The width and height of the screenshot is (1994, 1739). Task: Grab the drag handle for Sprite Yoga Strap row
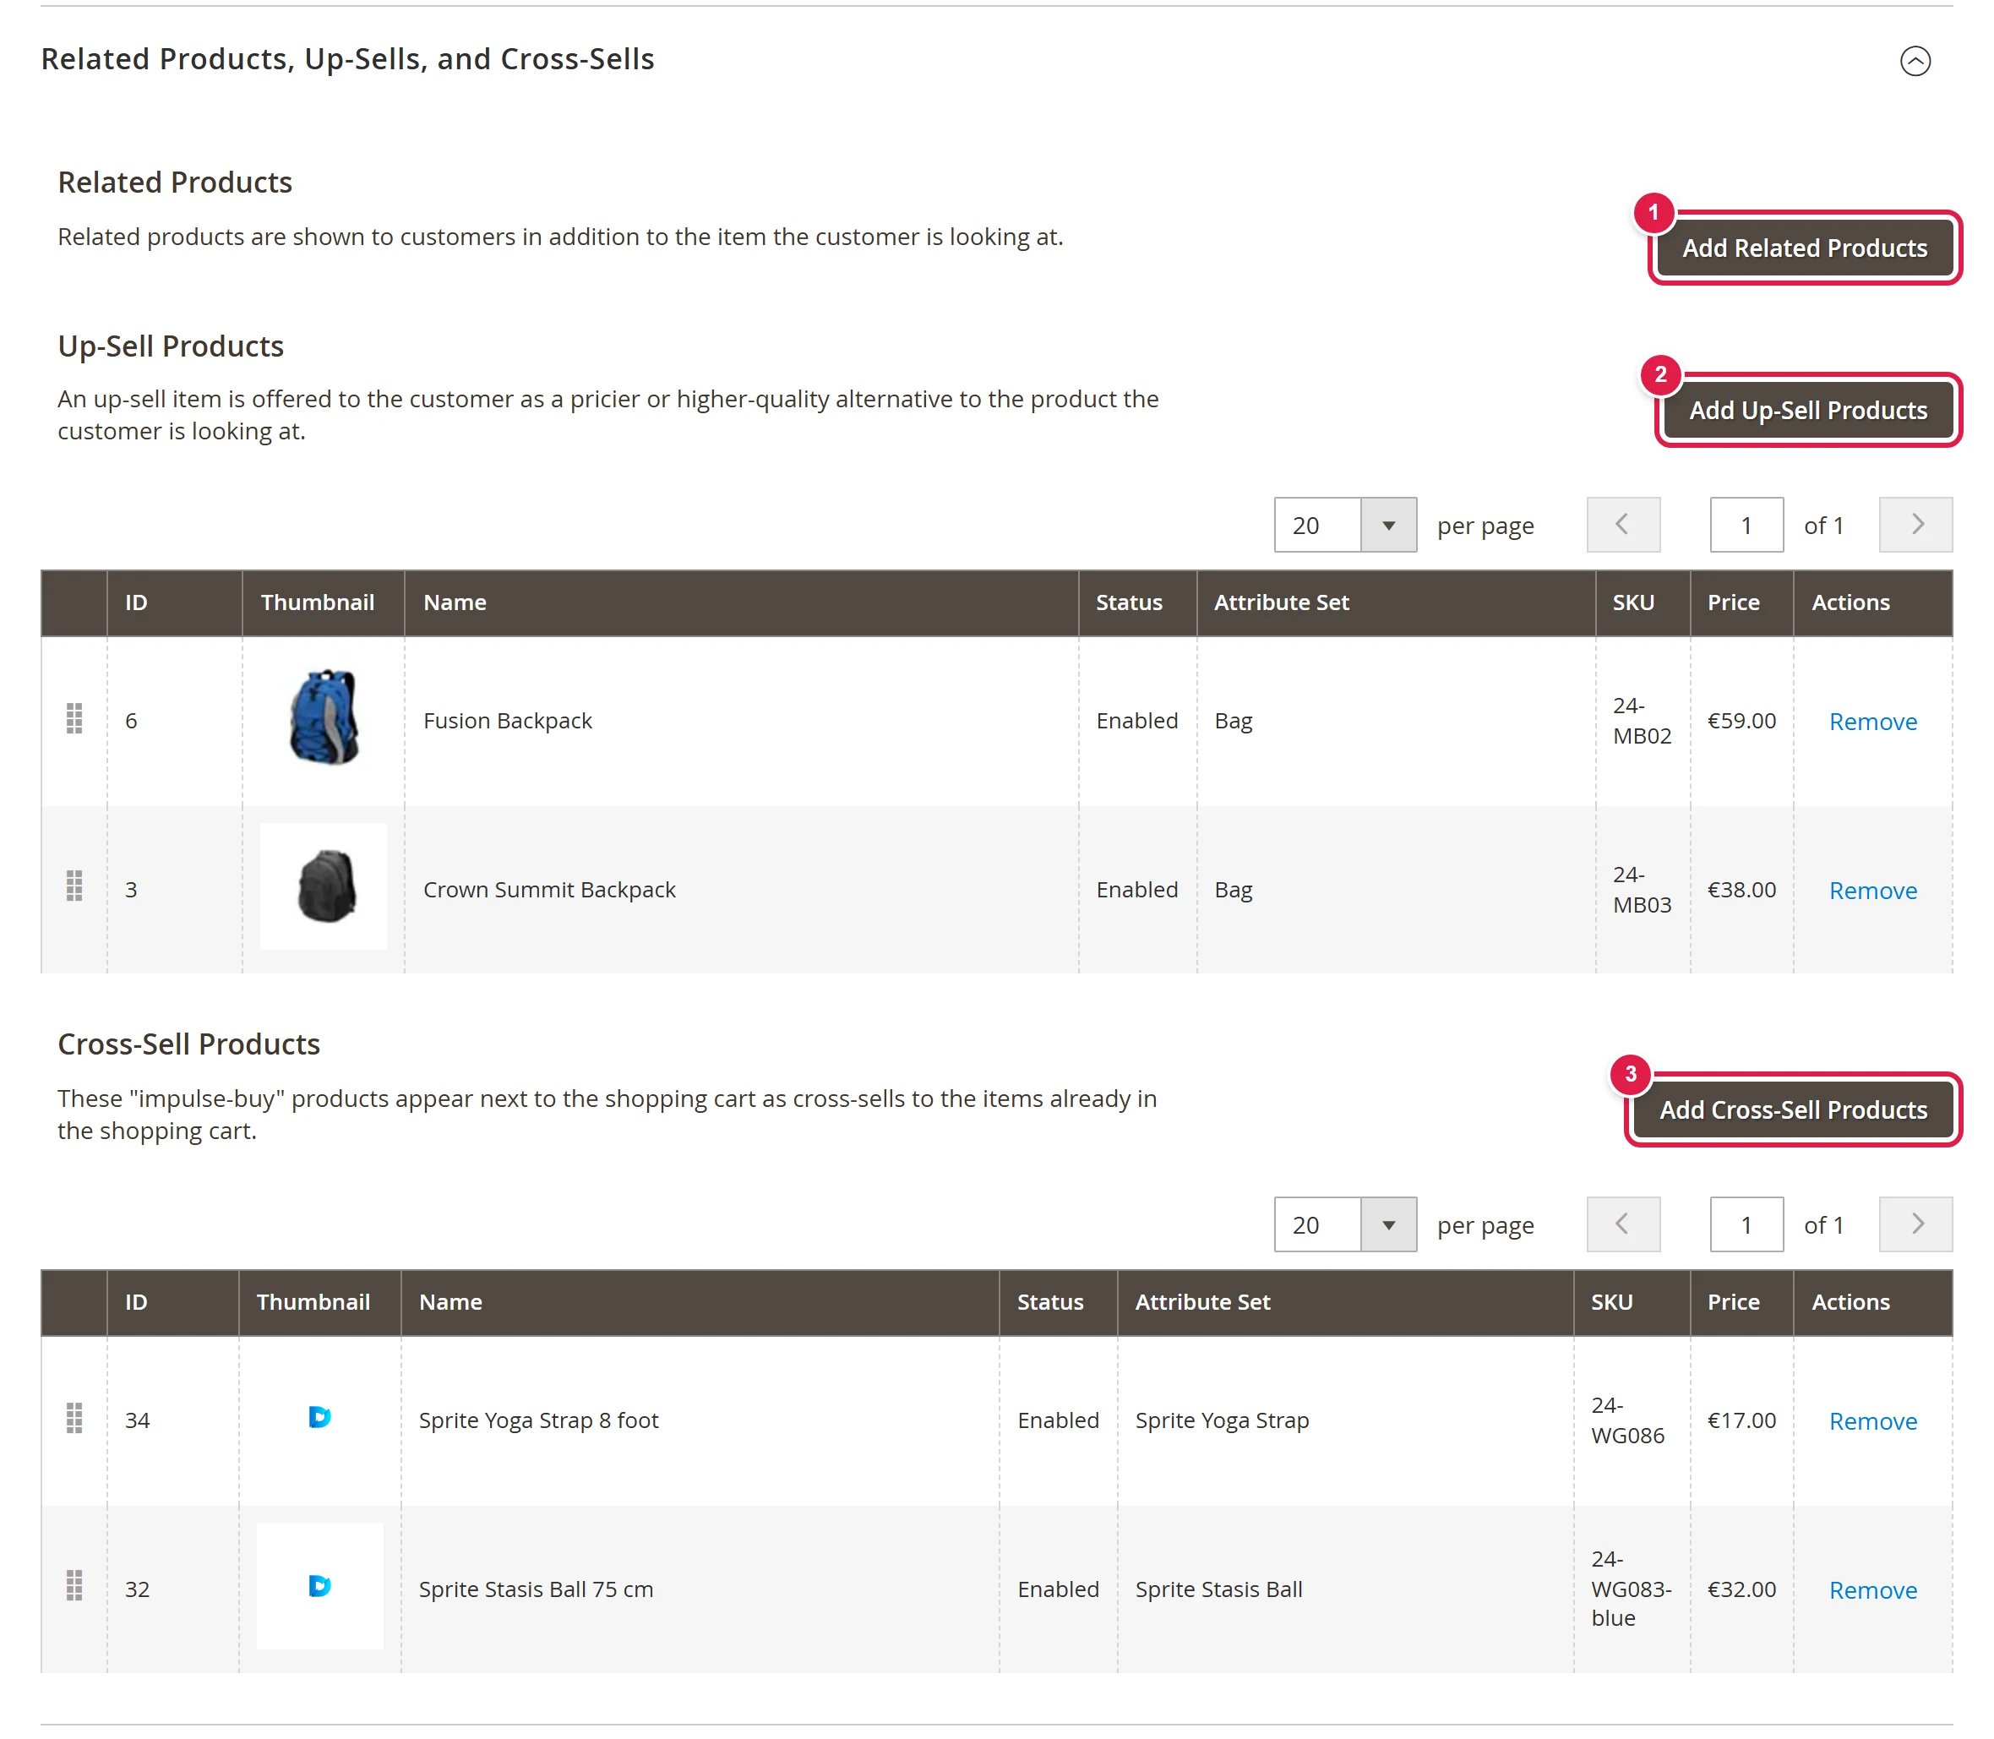[74, 1419]
